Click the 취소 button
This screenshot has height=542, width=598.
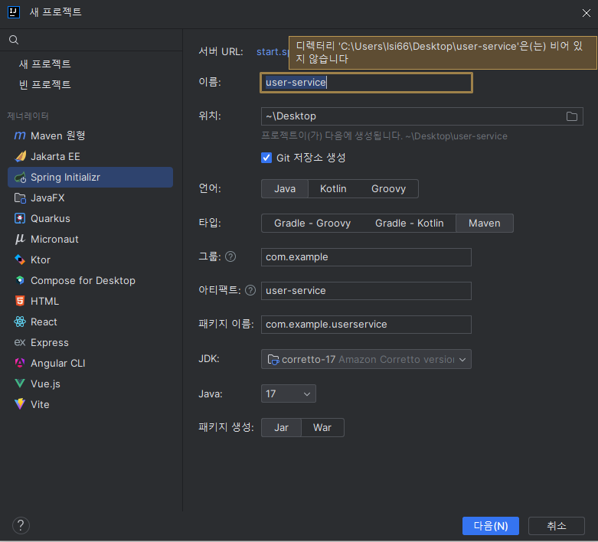tap(557, 526)
